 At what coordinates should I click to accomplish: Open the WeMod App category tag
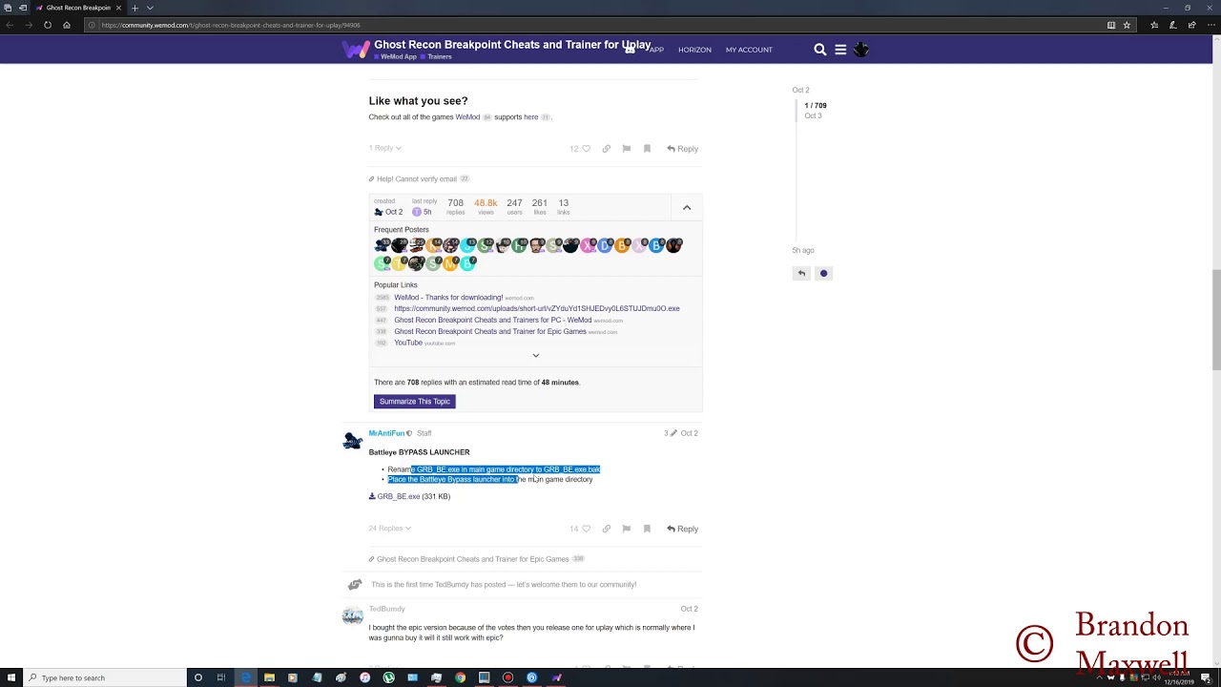pyautogui.click(x=396, y=57)
